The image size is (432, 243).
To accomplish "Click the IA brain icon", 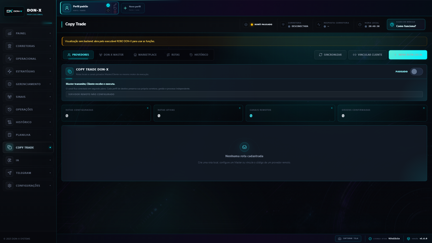I will [9, 160].
